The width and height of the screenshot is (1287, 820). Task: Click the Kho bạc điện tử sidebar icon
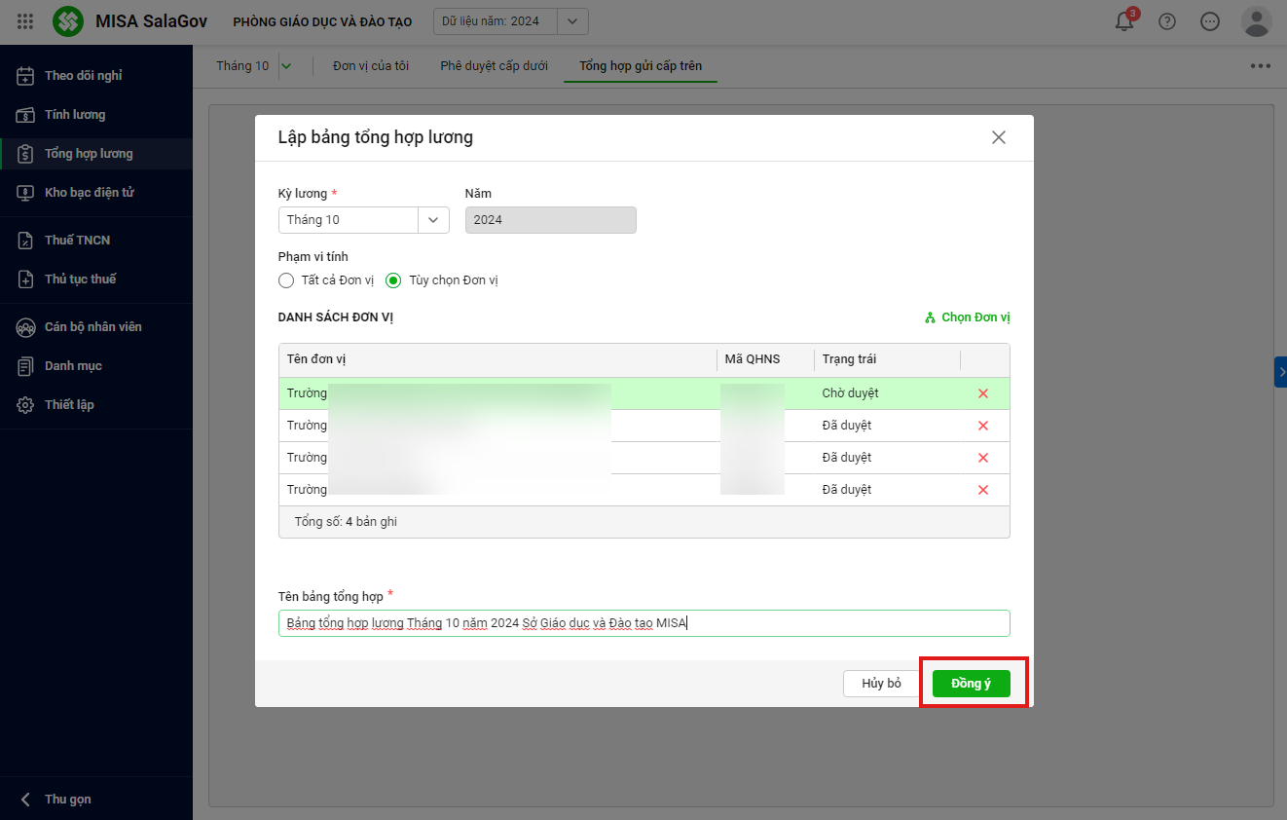click(x=26, y=193)
